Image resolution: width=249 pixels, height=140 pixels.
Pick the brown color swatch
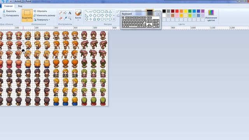173,16
